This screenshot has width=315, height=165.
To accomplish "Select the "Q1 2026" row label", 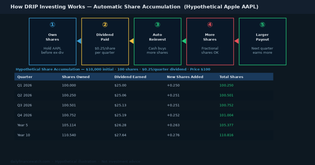I will pos(25,85).
